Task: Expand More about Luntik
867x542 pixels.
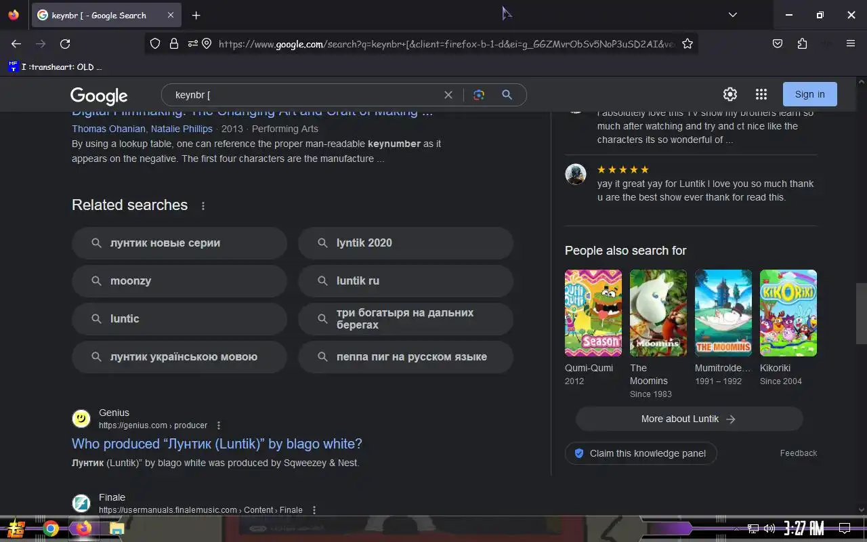Action: pyautogui.click(x=690, y=419)
